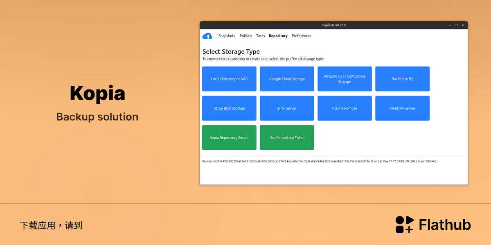Image resolution: width=491 pixels, height=245 pixels.
Task: Click the green Use Repository Token button
Action: point(287,138)
